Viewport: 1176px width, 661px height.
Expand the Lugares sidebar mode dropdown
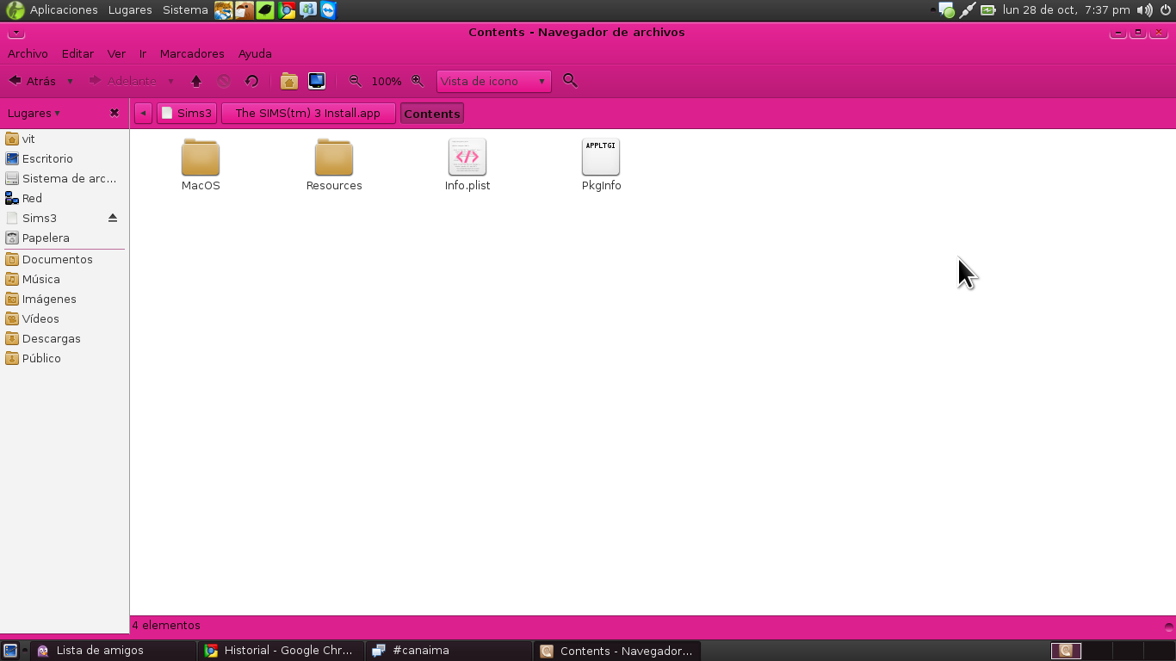point(34,113)
